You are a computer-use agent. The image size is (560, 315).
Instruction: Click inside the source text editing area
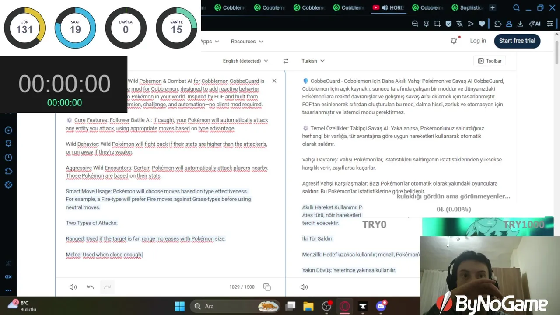(x=171, y=175)
